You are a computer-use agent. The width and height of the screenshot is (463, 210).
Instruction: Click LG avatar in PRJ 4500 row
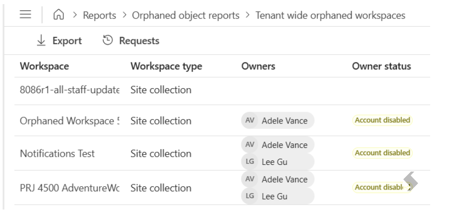[x=250, y=196]
